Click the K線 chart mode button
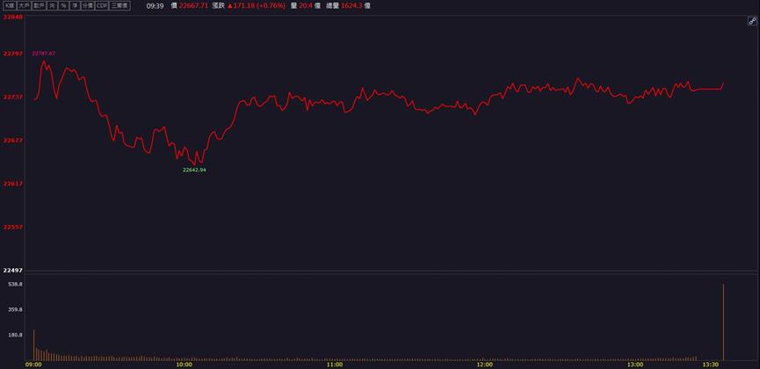760x369 pixels. (11, 6)
